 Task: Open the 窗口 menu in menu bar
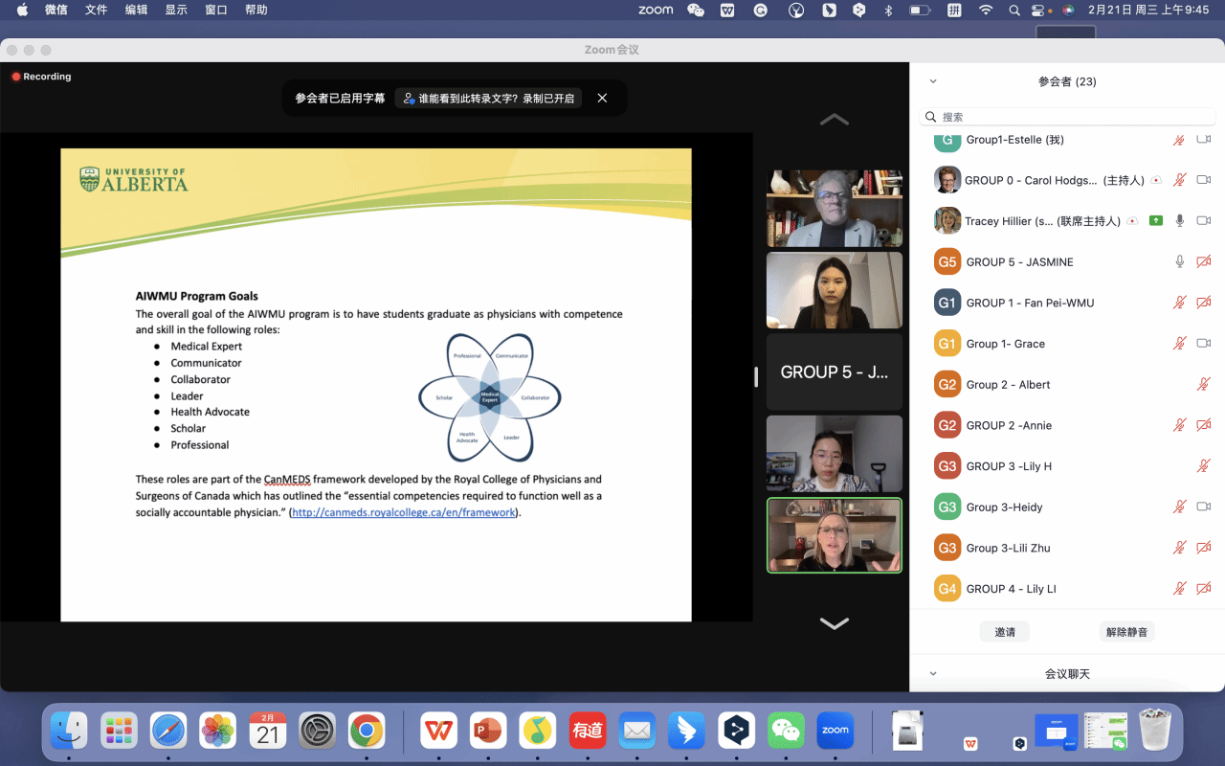tap(216, 10)
